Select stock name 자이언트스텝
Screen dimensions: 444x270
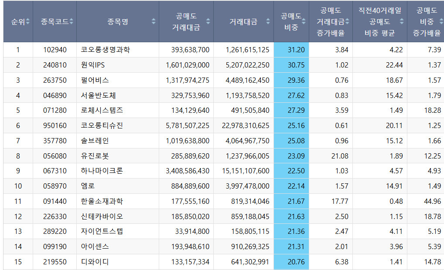(x=102, y=231)
